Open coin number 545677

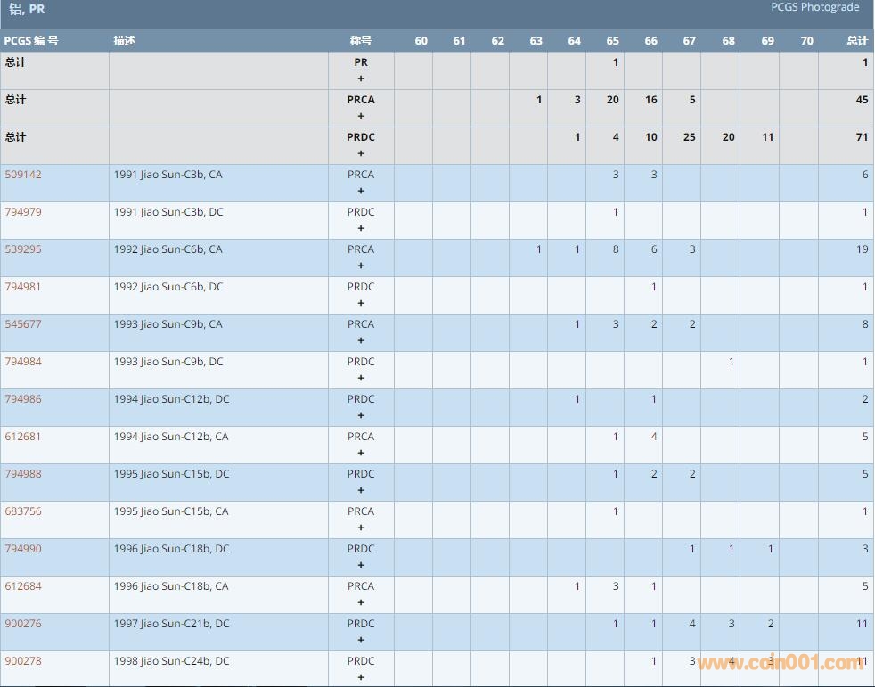pos(23,324)
